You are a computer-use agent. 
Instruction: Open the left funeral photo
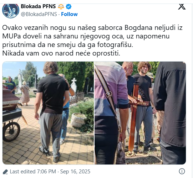tap(48, 113)
